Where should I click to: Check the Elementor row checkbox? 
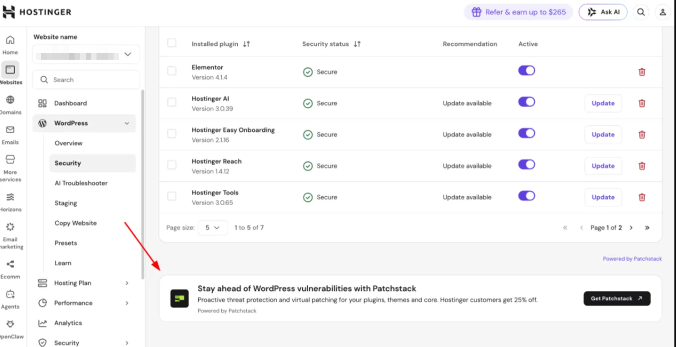(172, 70)
